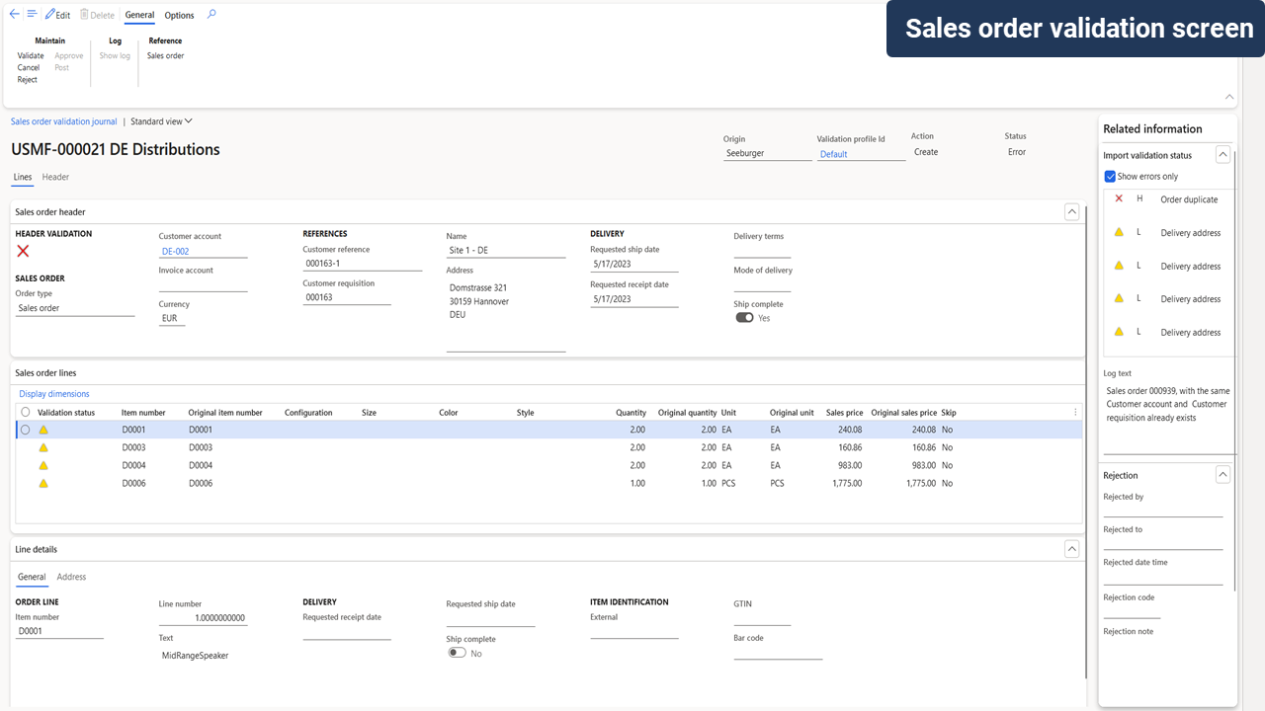Image resolution: width=1265 pixels, height=711 pixels.
Task: Switch to the Lines tab
Action: pyautogui.click(x=23, y=177)
